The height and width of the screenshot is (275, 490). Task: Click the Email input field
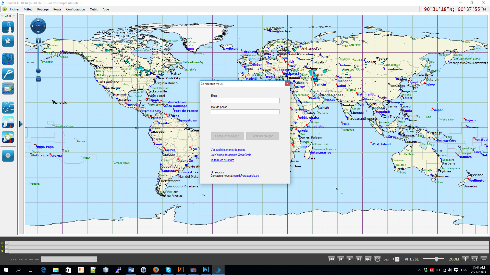(x=245, y=101)
